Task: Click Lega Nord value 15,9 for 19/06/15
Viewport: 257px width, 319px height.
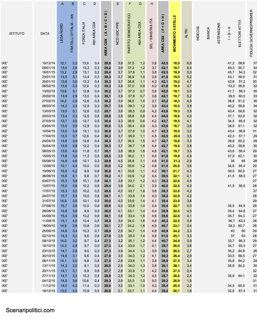Action: click(x=63, y=171)
